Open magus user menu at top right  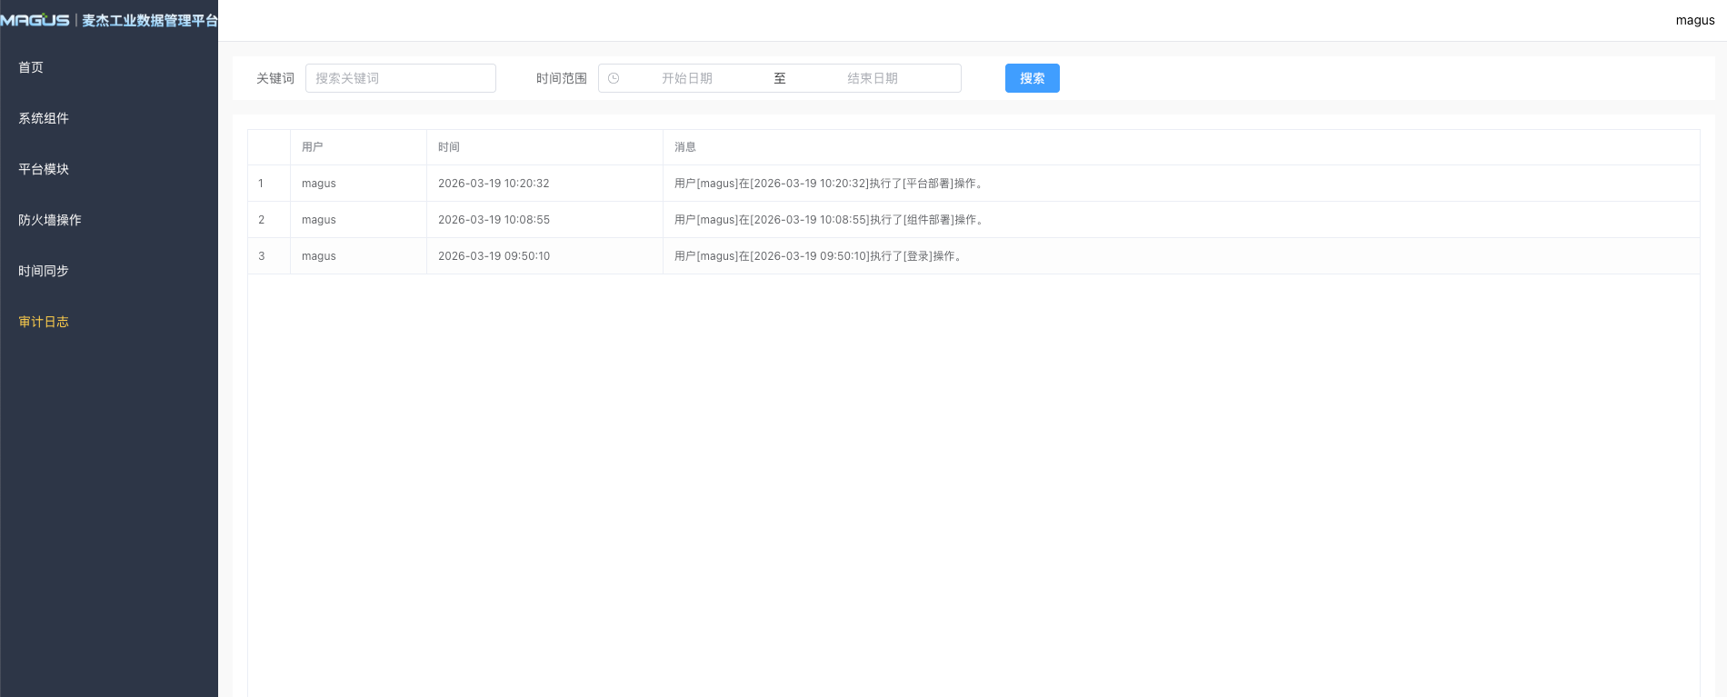pyautogui.click(x=1694, y=20)
